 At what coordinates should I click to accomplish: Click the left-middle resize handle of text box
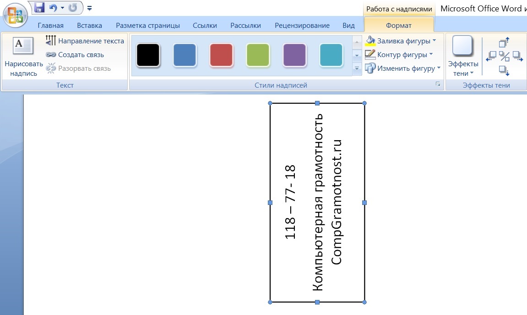[x=270, y=203]
